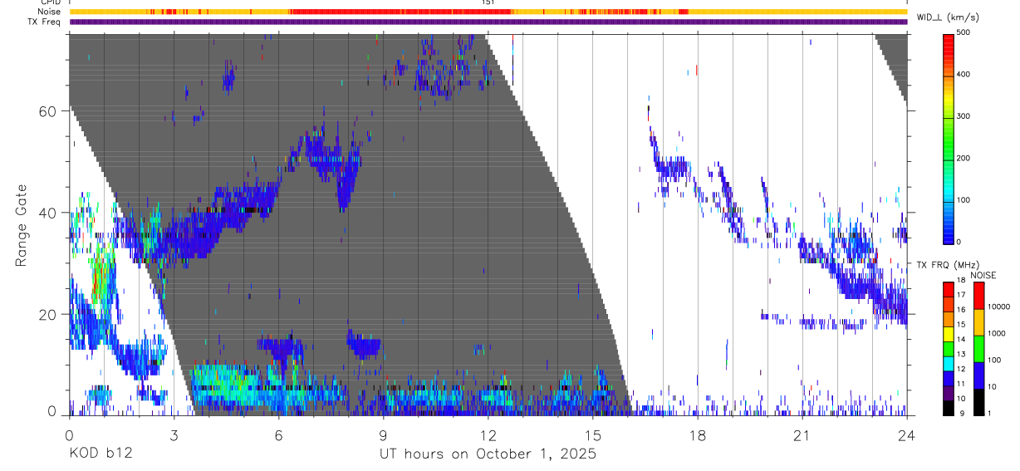
Task: Click the noise level color scale
Action: tap(978, 349)
